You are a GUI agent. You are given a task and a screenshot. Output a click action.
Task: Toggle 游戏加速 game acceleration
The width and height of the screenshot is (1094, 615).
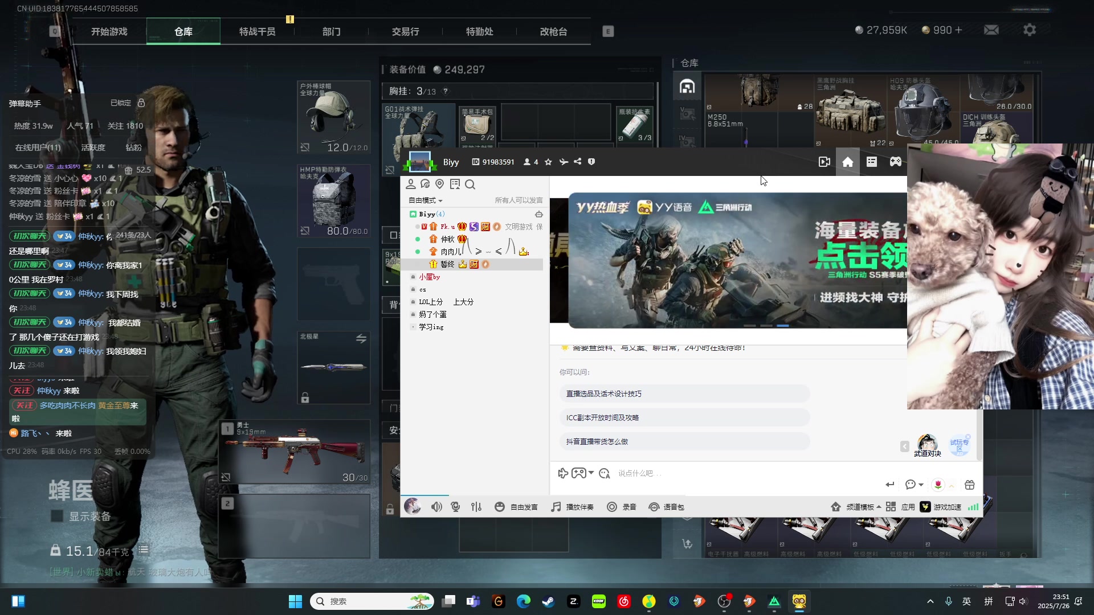click(941, 507)
